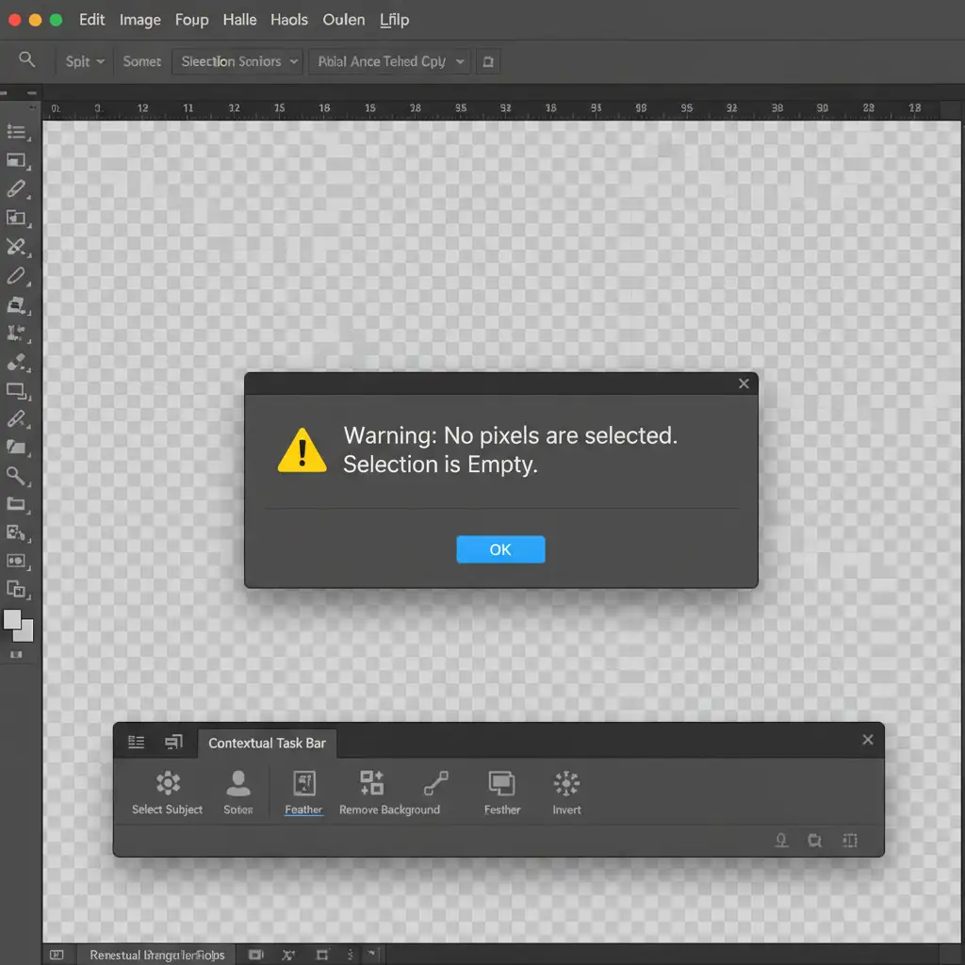The width and height of the screenshot is (965, 965).
Task: Click the connected-nodes line icon in the task bar
Action: [x=435, y=783]
